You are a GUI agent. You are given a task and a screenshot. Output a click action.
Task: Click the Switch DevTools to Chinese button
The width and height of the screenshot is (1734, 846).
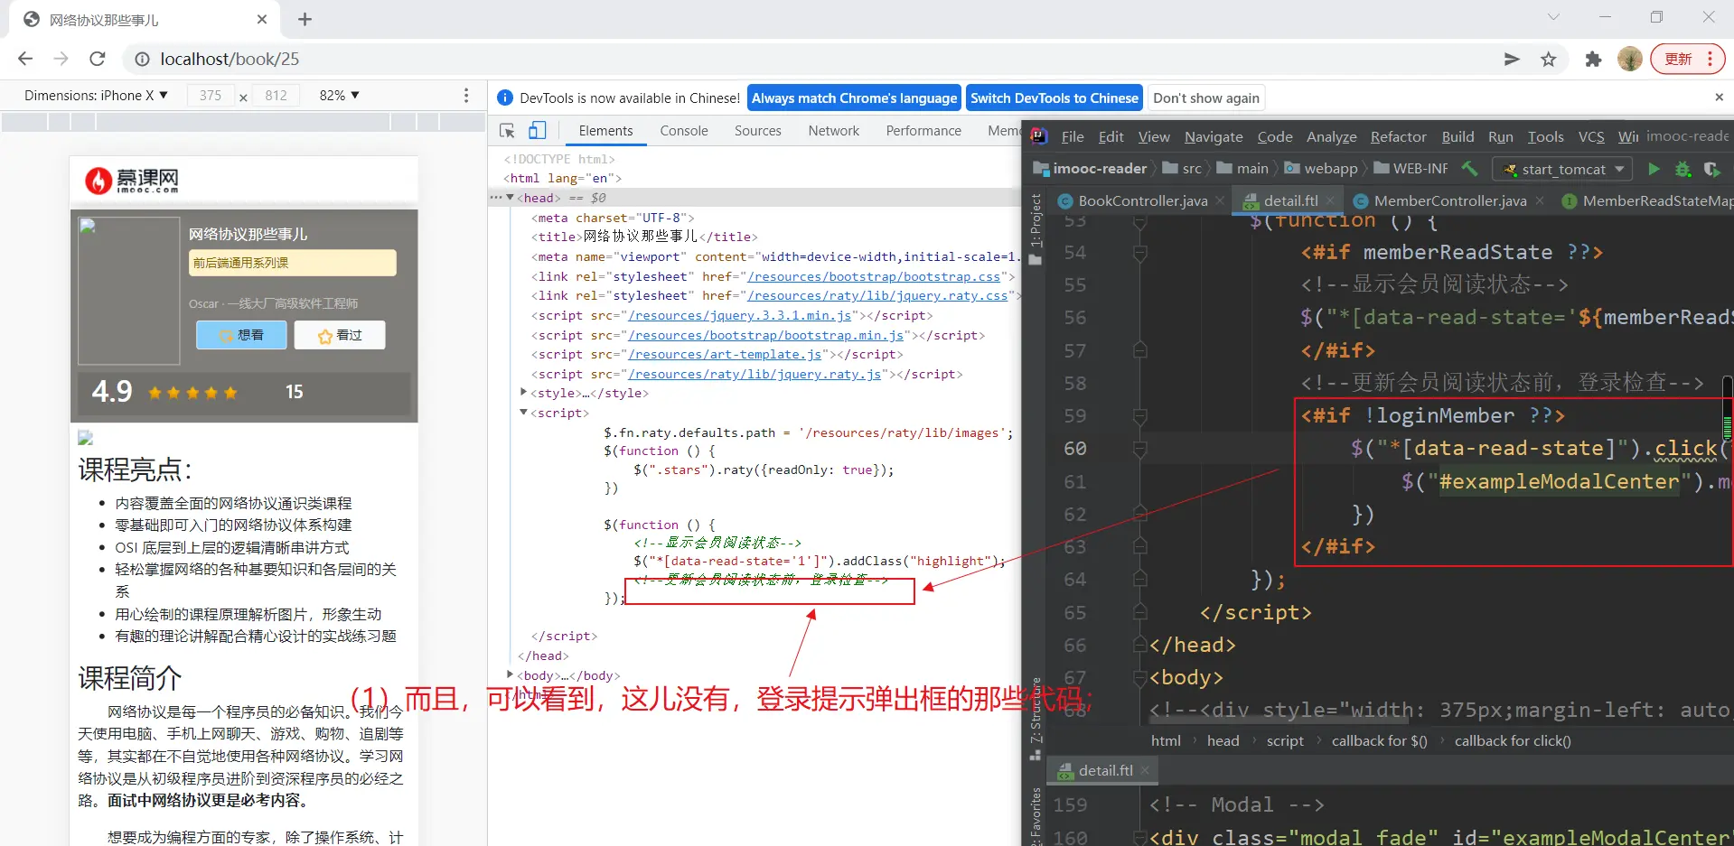pyautogui.click(x=1054, y=98)
